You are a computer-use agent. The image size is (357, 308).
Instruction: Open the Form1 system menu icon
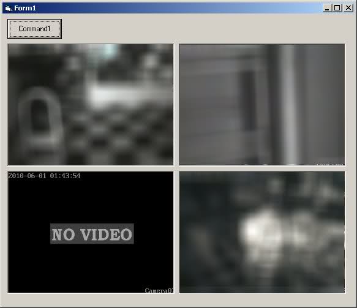[8, 9]
